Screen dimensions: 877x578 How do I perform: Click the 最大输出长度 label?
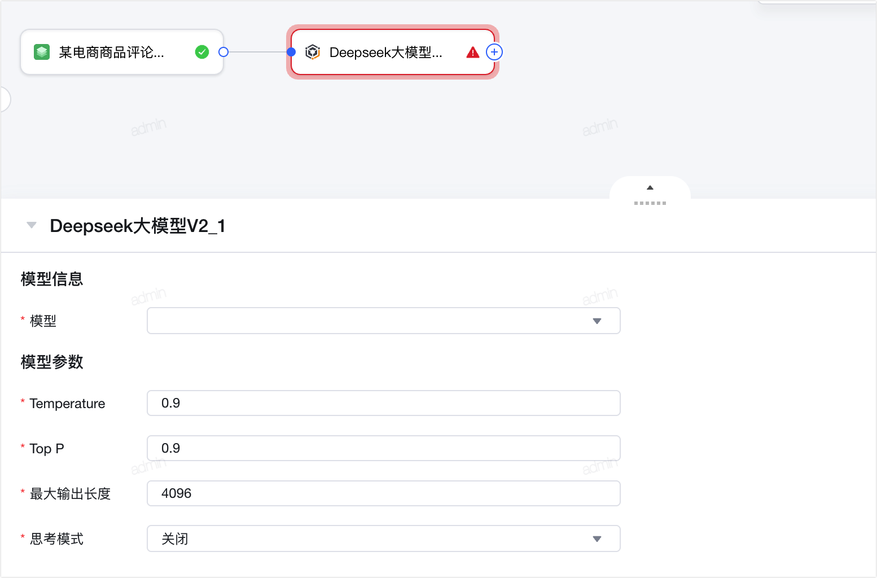click(x=70, y=494)
